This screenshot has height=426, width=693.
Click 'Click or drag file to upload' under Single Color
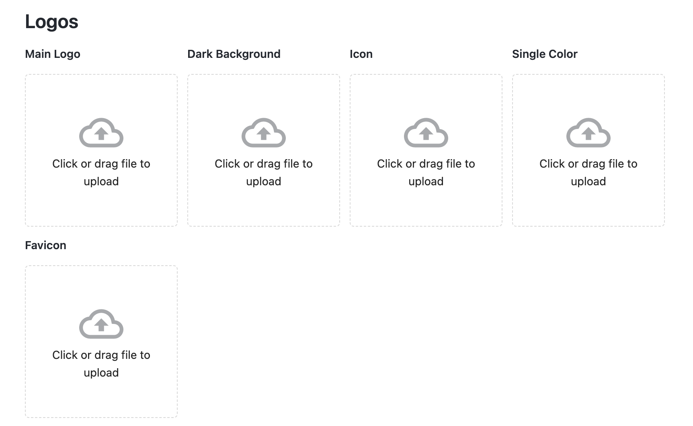pos(588,172)
